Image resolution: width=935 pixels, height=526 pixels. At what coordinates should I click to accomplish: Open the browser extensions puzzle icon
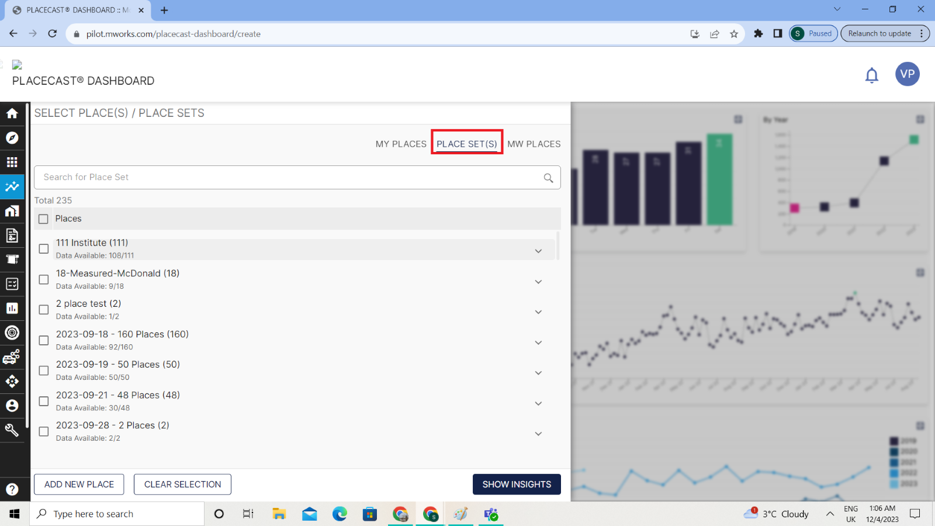point(759,33)
